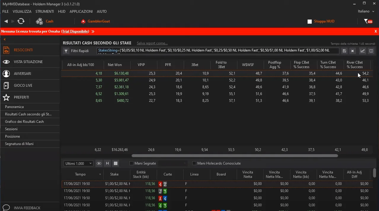The image size is (379, 211).
Task: Show the graph view icon
Action: (x=362, y=51)
